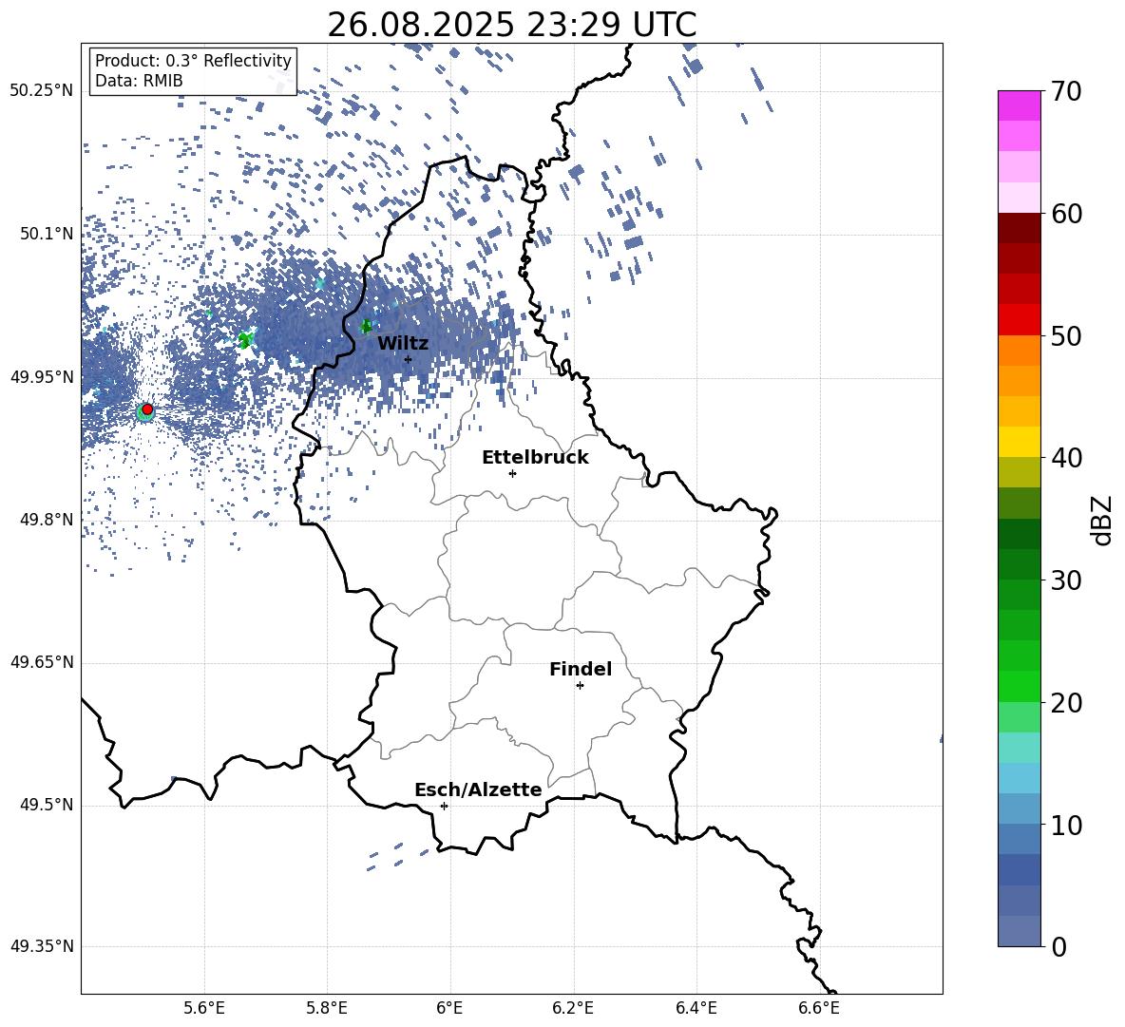
Task: Click the colorbar tick label 10
Action: (x=1066, y=825)
